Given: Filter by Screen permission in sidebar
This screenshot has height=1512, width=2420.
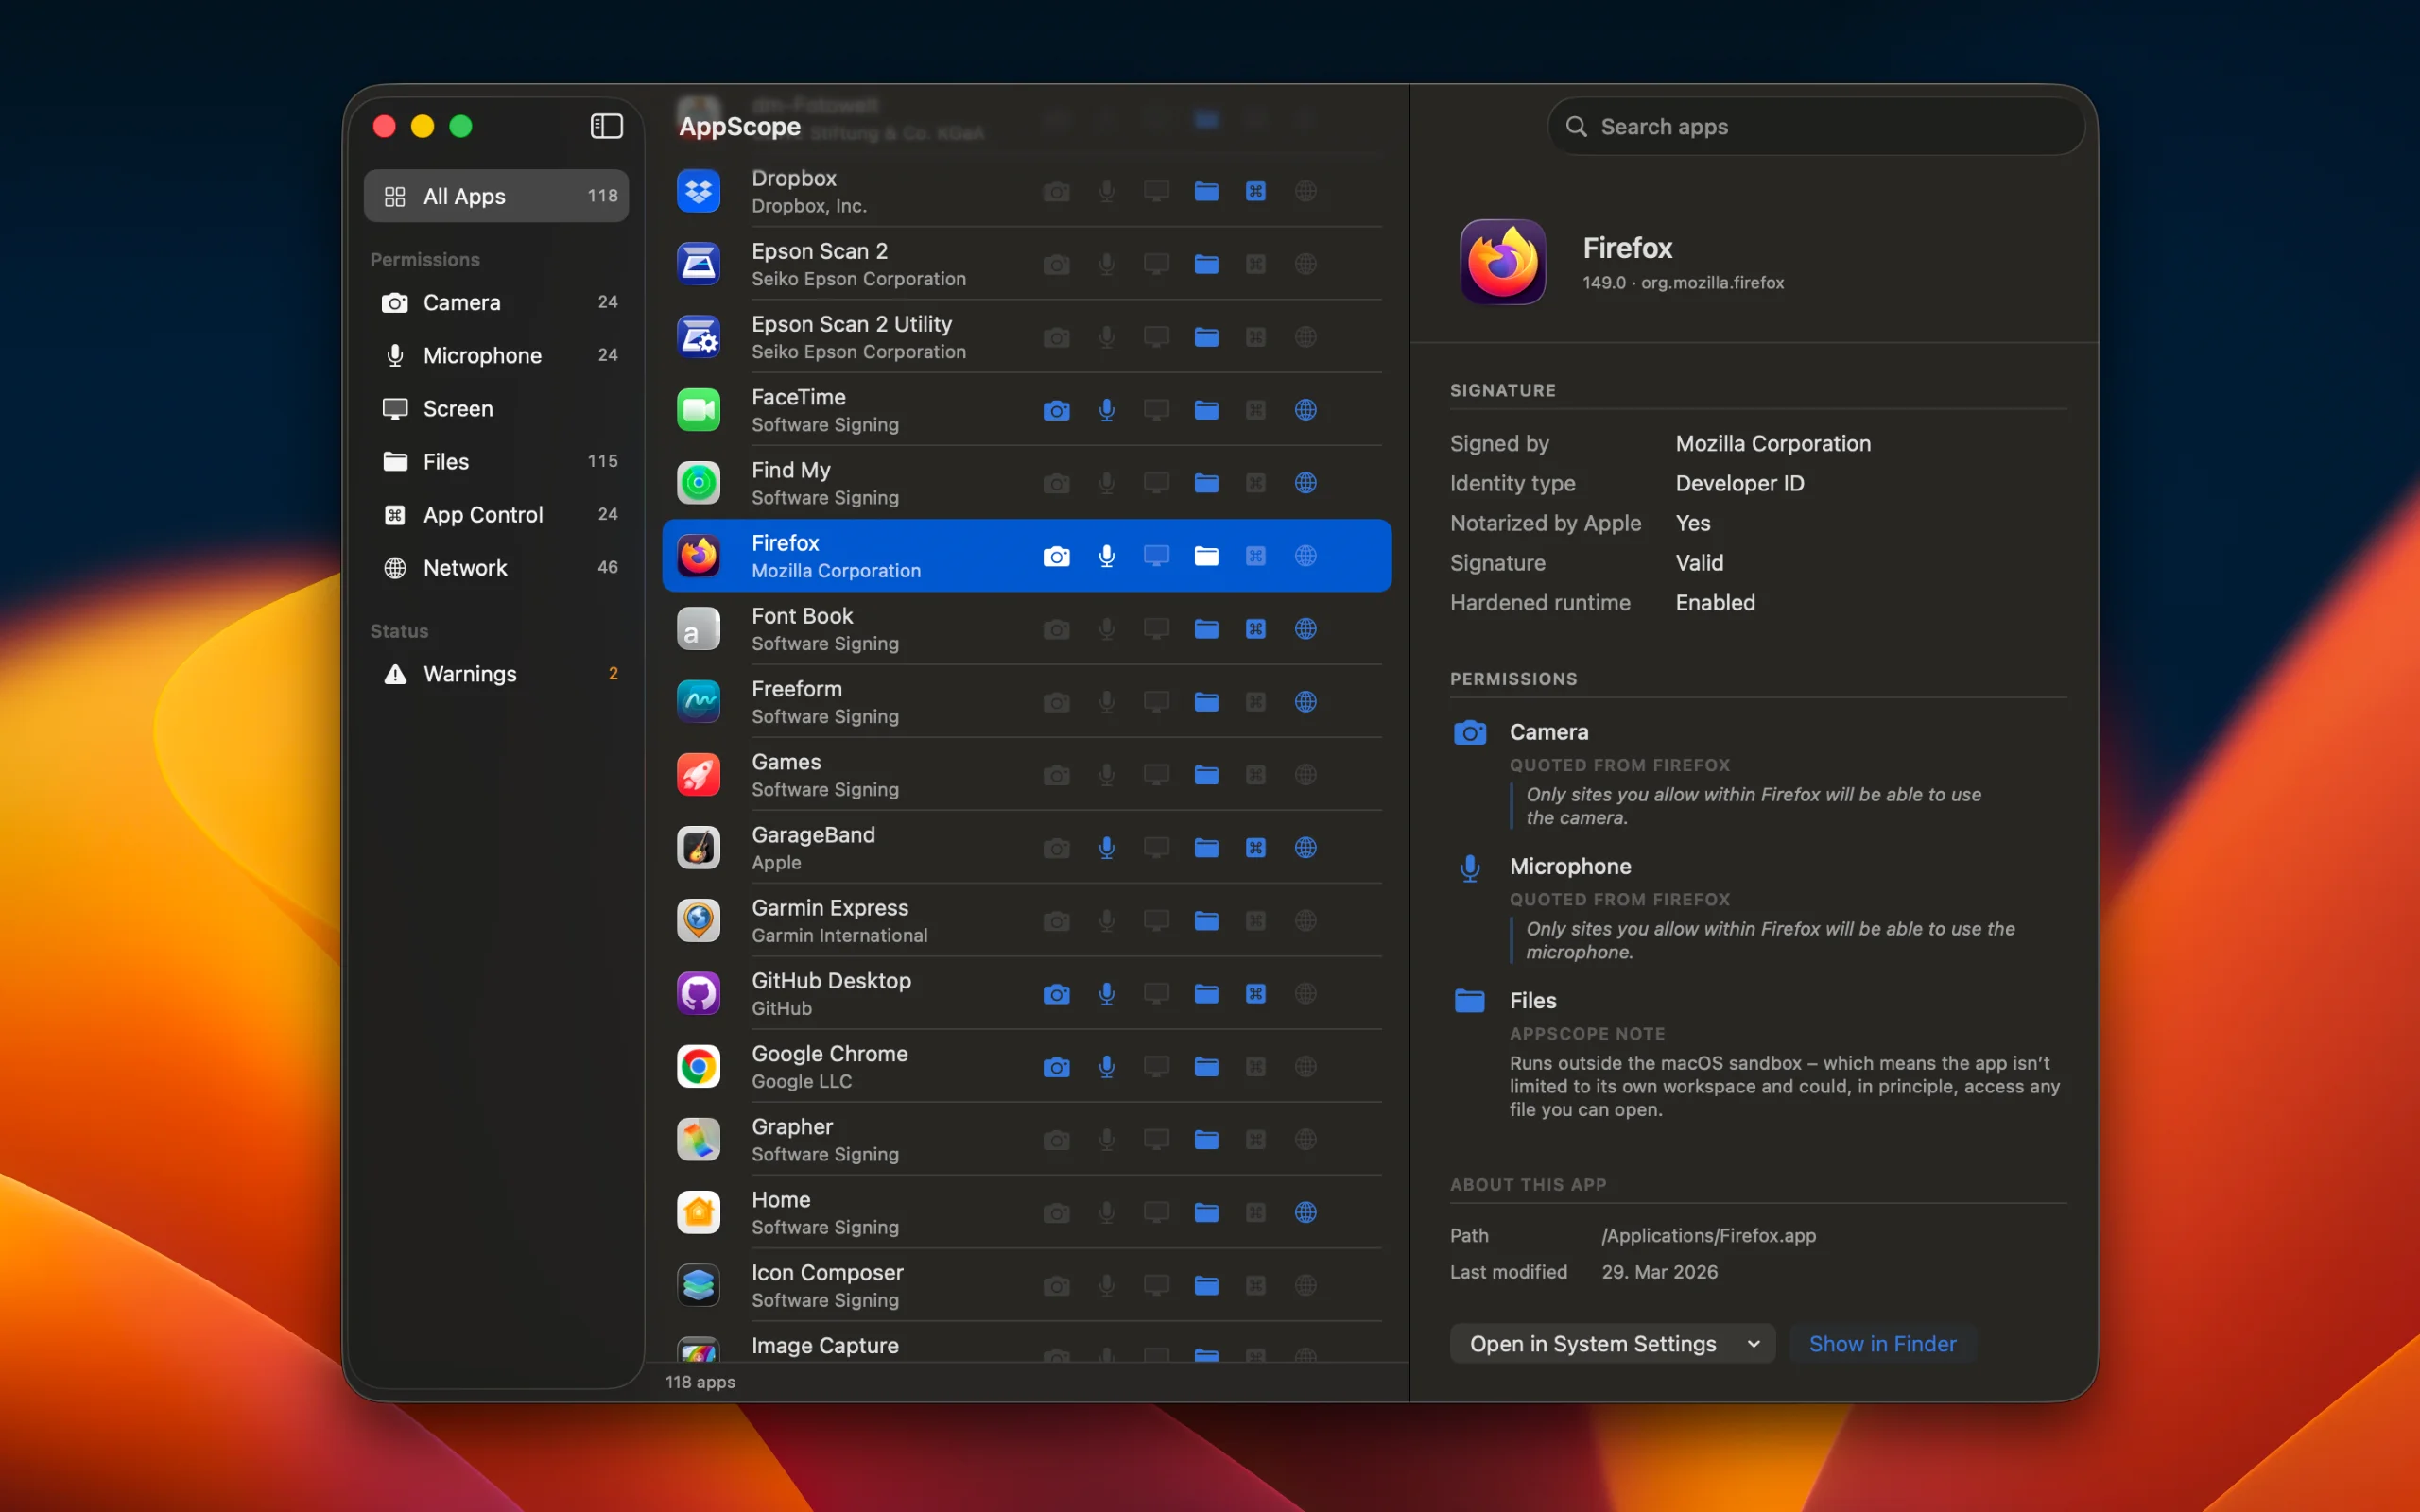Looking at the screenshot, I should pyautogui.click(x=496, y=408).
